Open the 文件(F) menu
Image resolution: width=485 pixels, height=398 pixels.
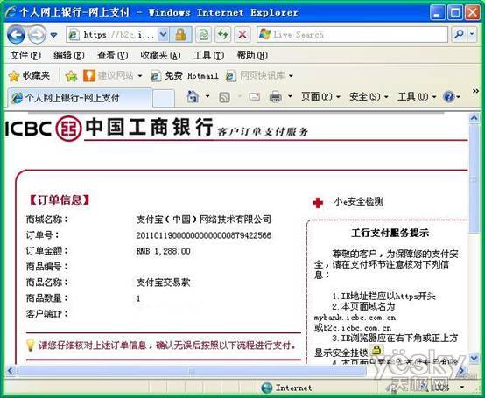(x=25, y=56)
